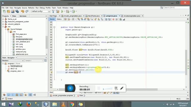This screenshot has width=191, height=107.
Task: Click Start Macro Recording red circle icon
Action: 113,19
